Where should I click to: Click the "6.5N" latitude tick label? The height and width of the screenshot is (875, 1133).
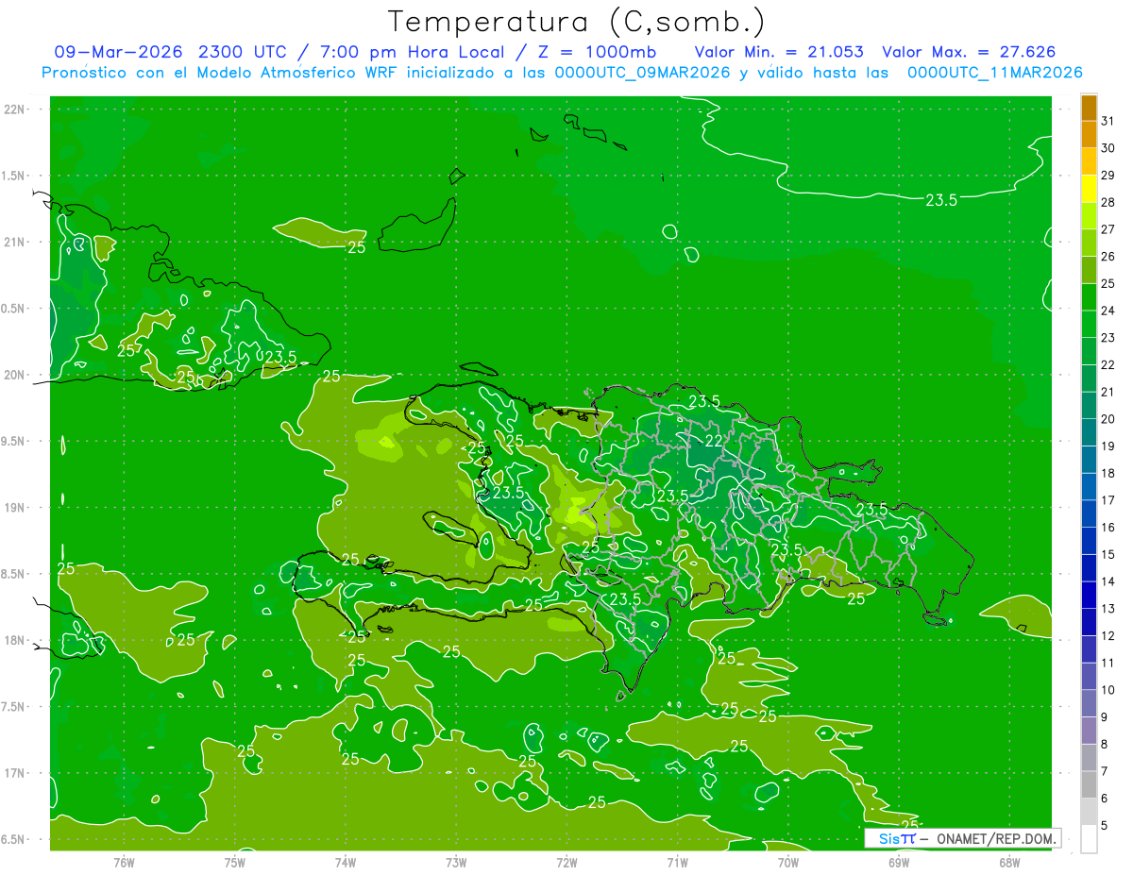point(15,839)
